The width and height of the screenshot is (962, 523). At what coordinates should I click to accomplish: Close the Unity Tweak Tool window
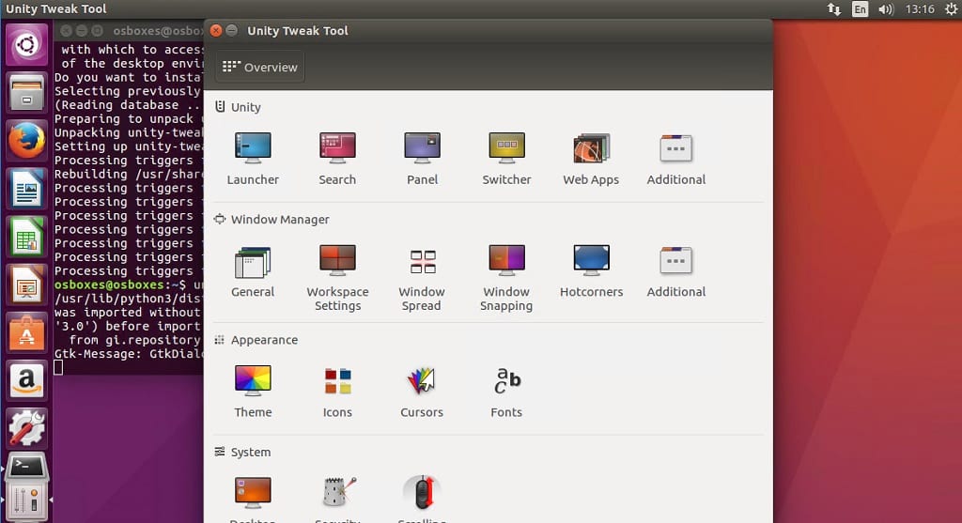point(216,31)
